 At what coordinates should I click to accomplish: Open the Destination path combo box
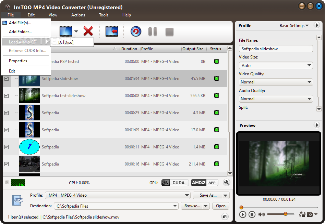click(x=116, y=206)
